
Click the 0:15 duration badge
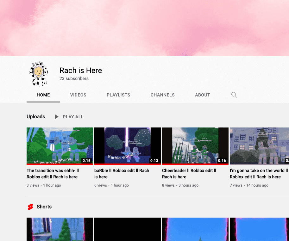[x=86, y=161]
